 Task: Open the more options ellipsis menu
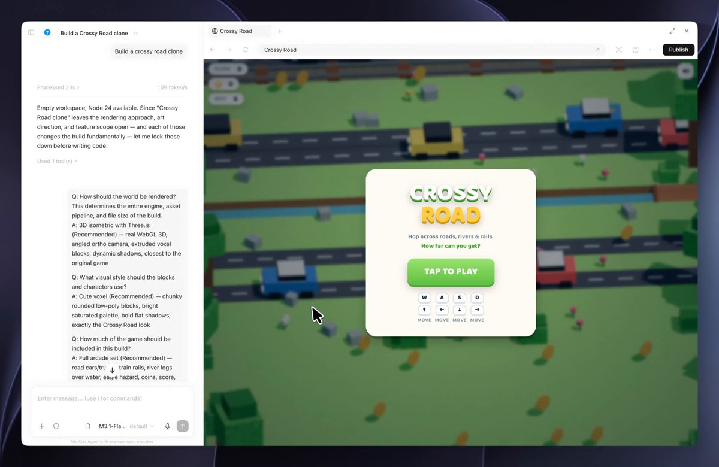pyautogui.click(x=652, y=50)
